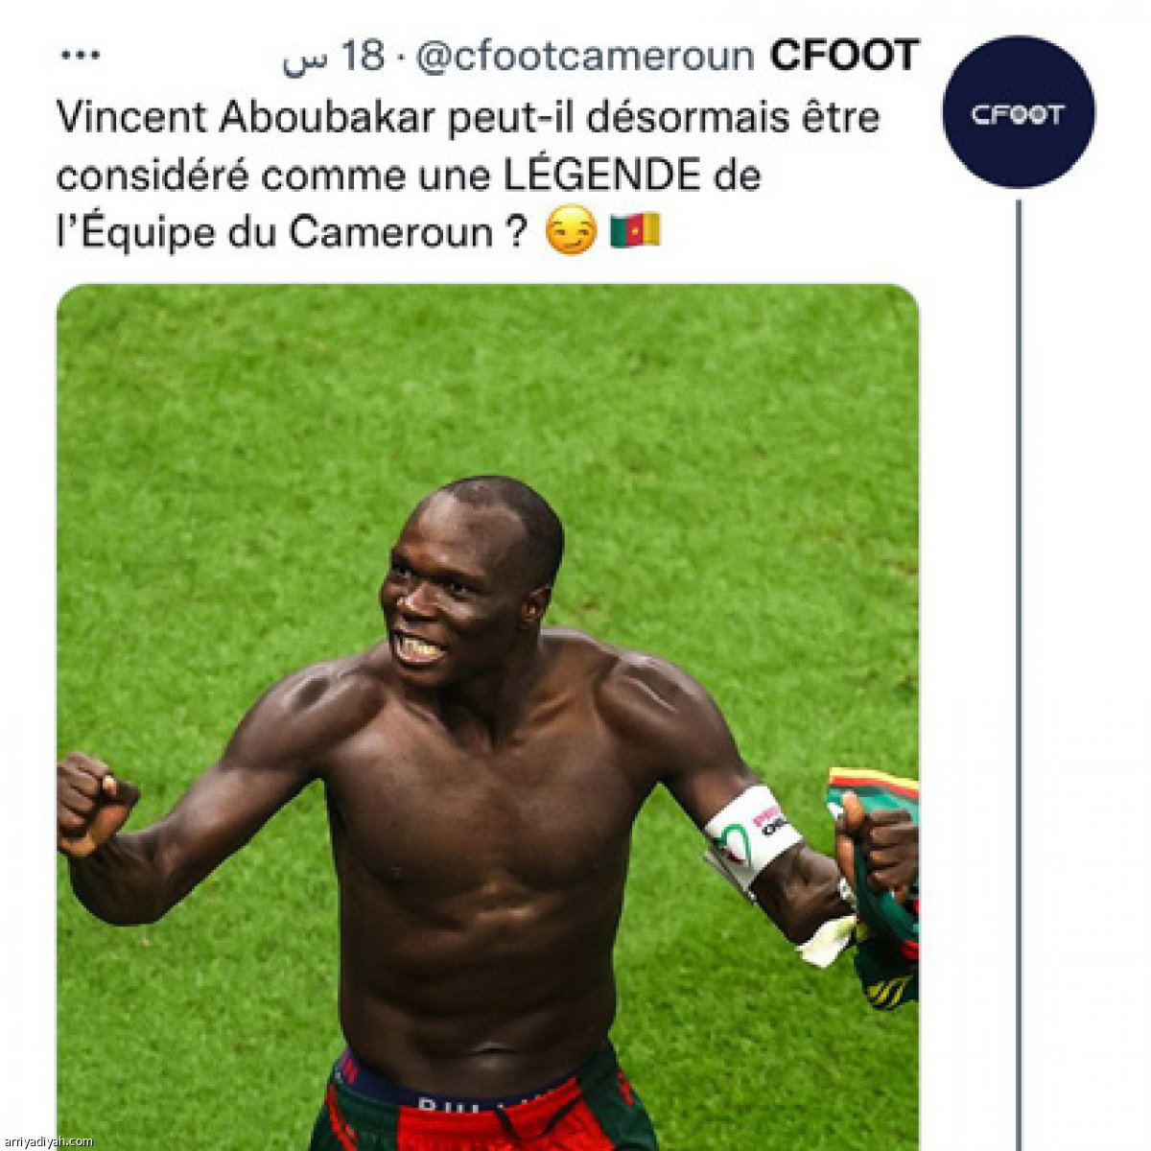This screenshot has width=1151, height=1151.
Task: Click the phrase considéré comme une
Action: (274, 176)
